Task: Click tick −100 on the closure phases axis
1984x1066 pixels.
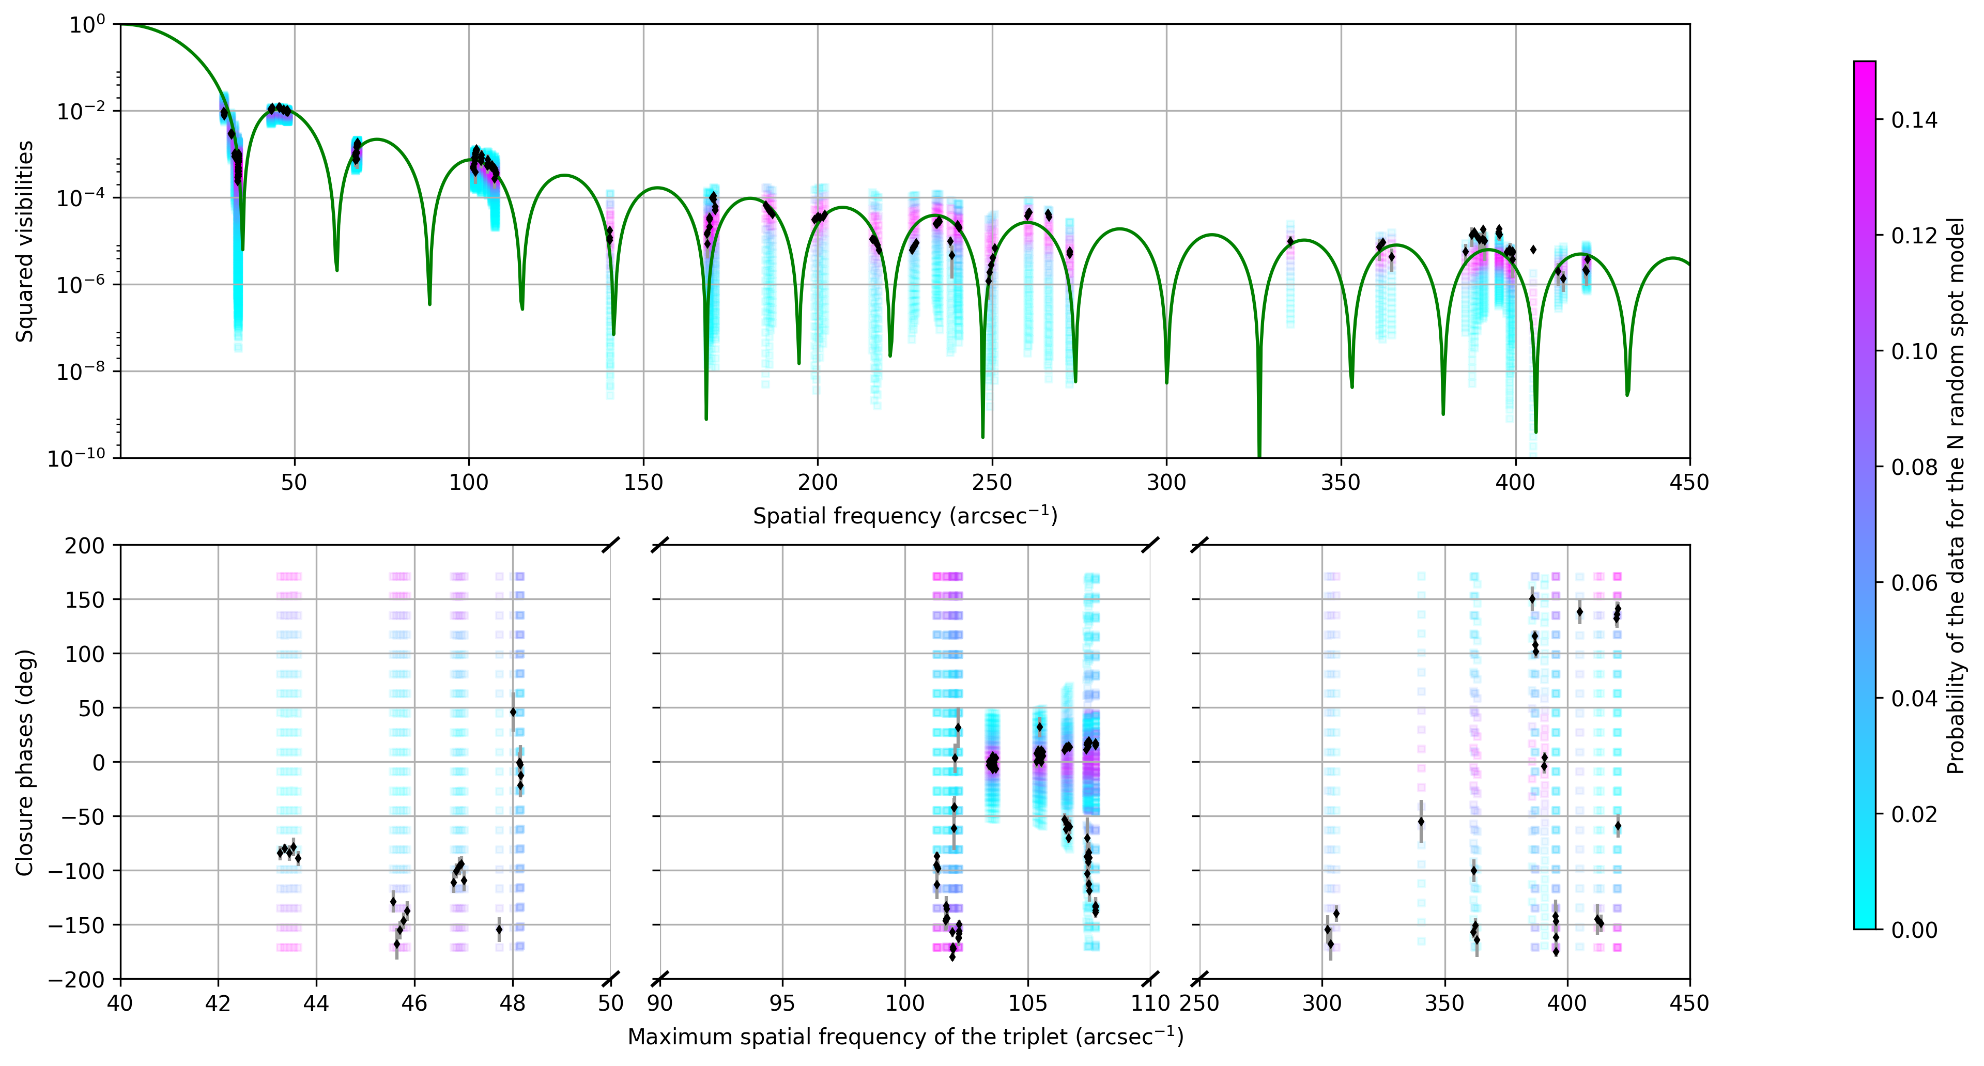Action: coord(77,871)
